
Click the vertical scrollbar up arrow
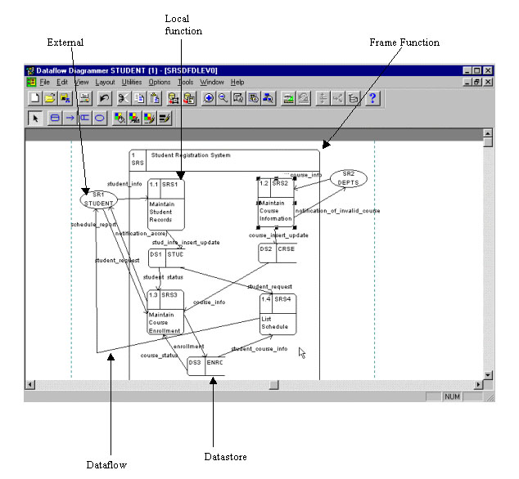(488, 133)
